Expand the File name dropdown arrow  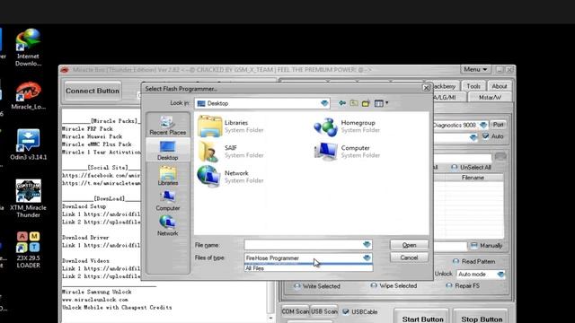pyautogui.click(x=367, y=245)
